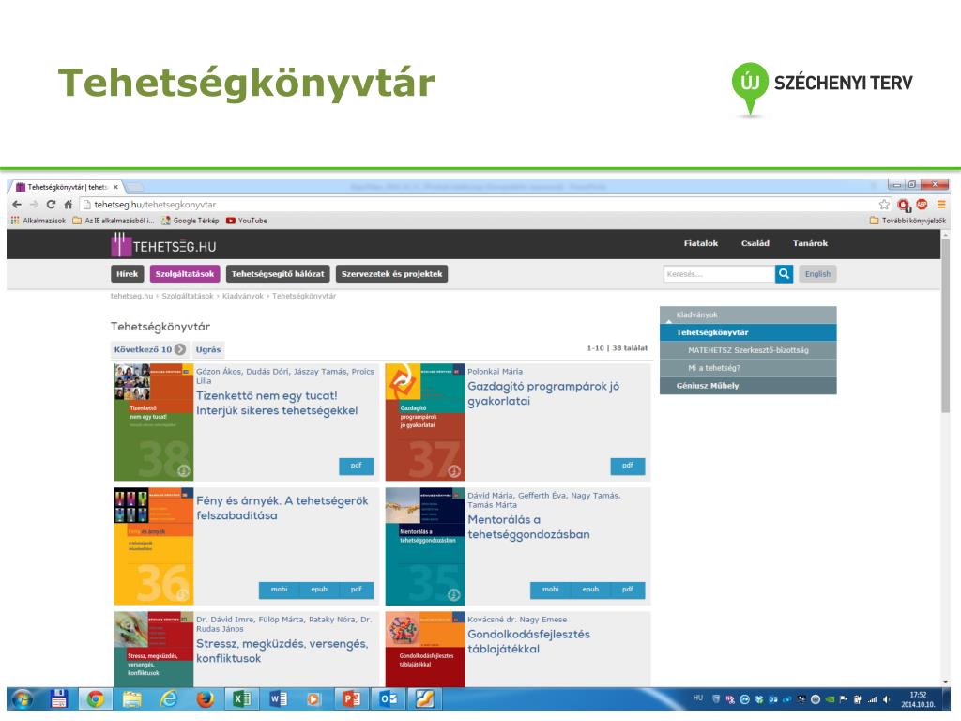Click Kiadványok in the breadcrumb
The height and width of the screenshot is (721, 961).
(x=243, y=296)
